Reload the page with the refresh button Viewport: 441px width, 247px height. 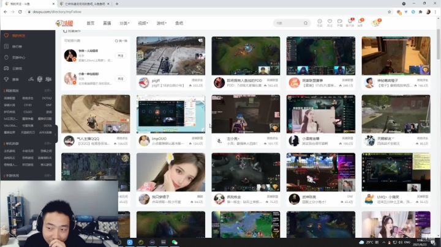pos(20,12)
